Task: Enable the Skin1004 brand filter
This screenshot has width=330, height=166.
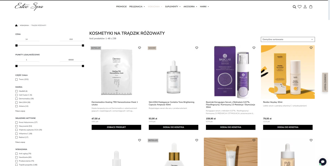Action: [16, 102]
